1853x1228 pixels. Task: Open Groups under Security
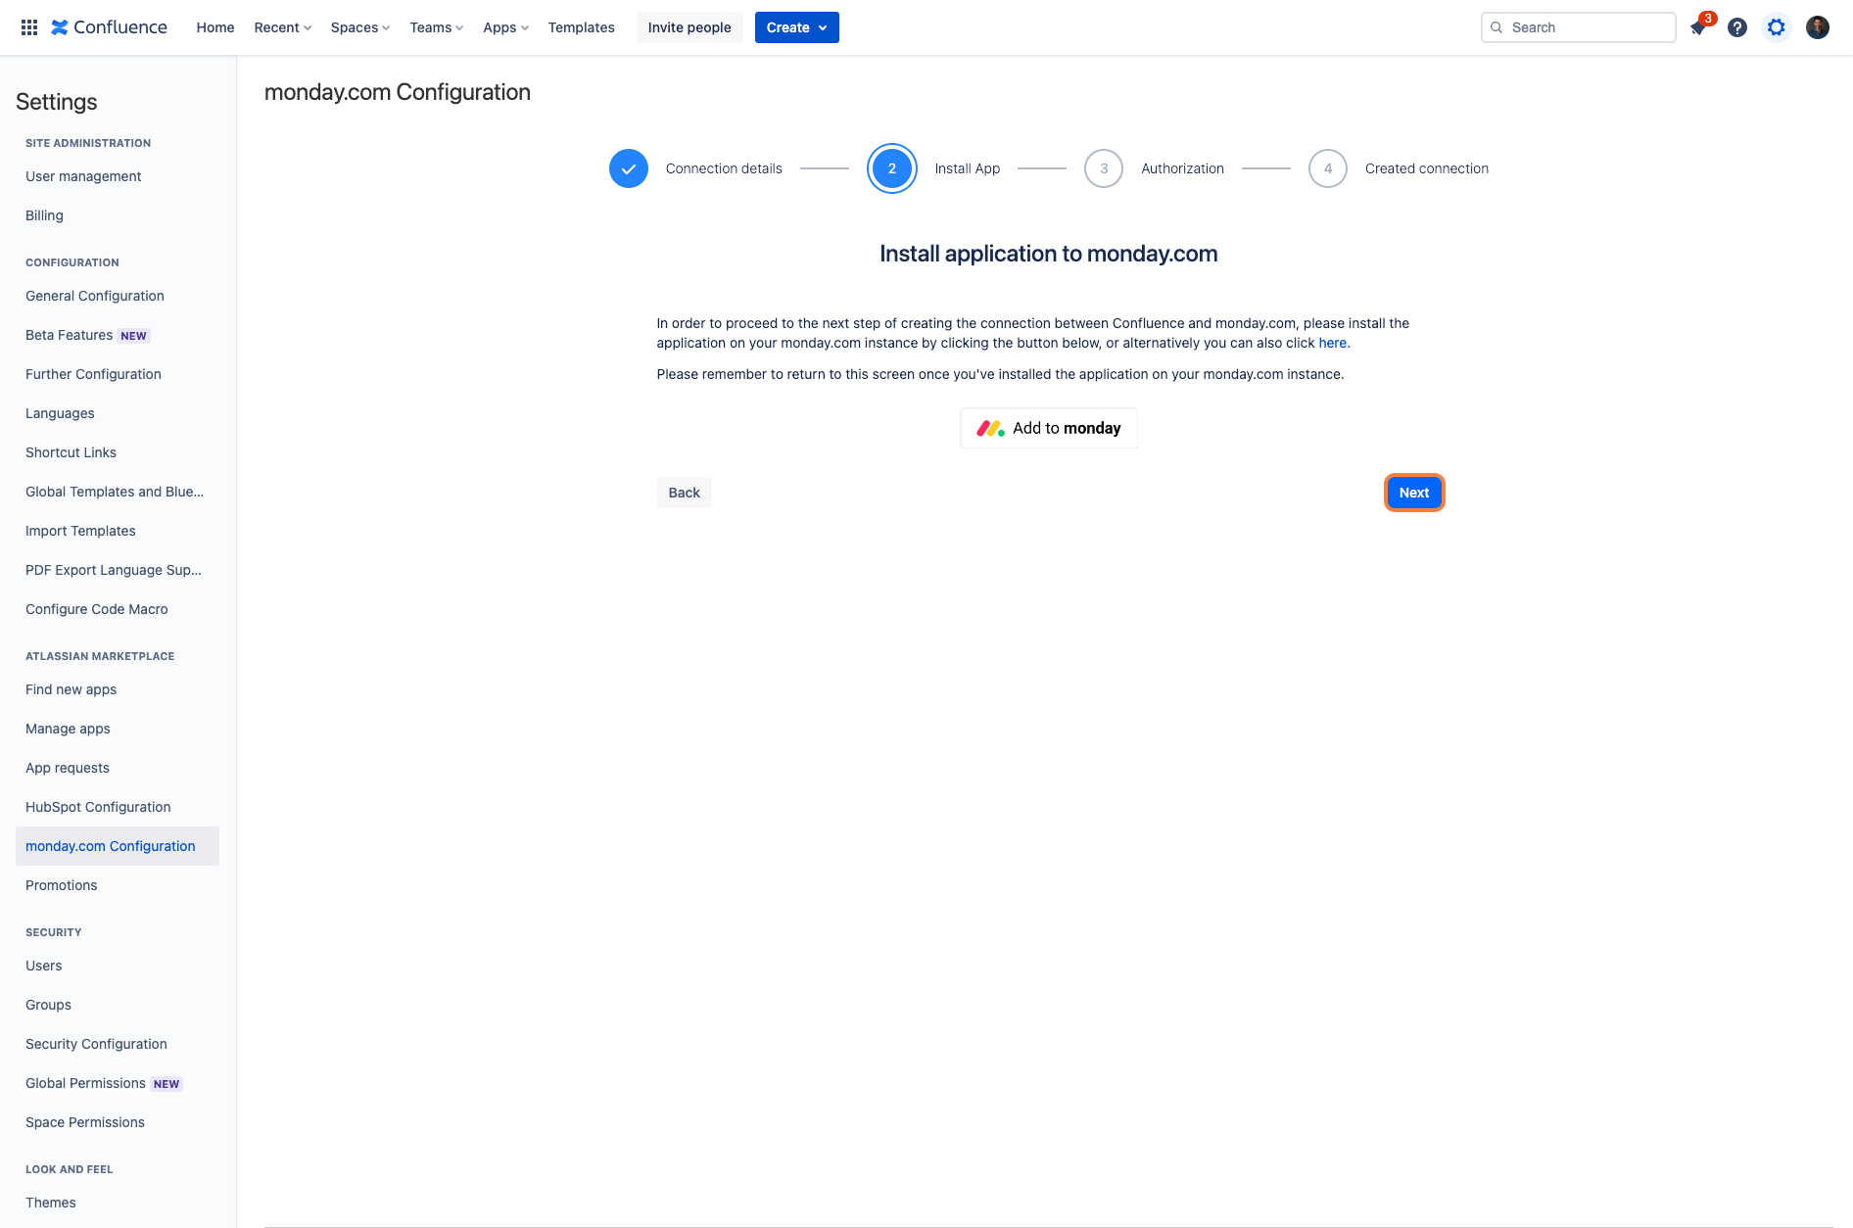click(x=118, y=1005)
